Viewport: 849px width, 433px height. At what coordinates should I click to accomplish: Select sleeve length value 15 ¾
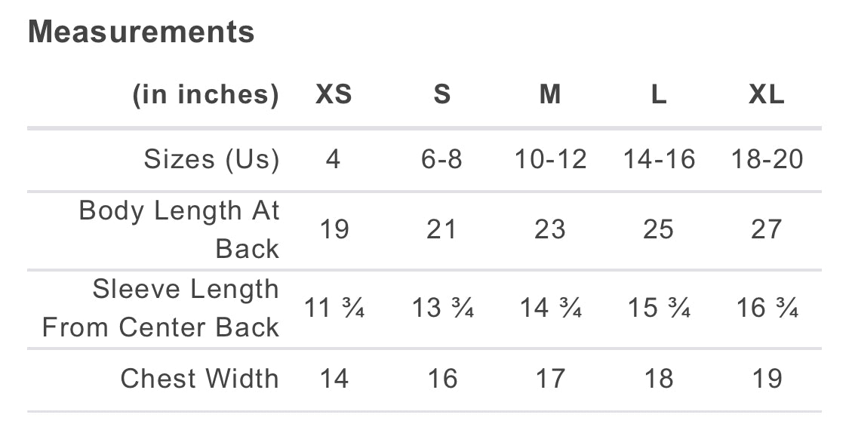pyautogui.click(x=659, y=308)
